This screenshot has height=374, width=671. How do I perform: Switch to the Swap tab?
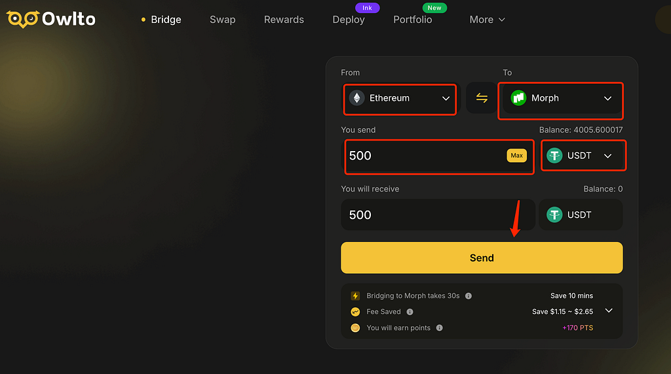click(223, 20)
